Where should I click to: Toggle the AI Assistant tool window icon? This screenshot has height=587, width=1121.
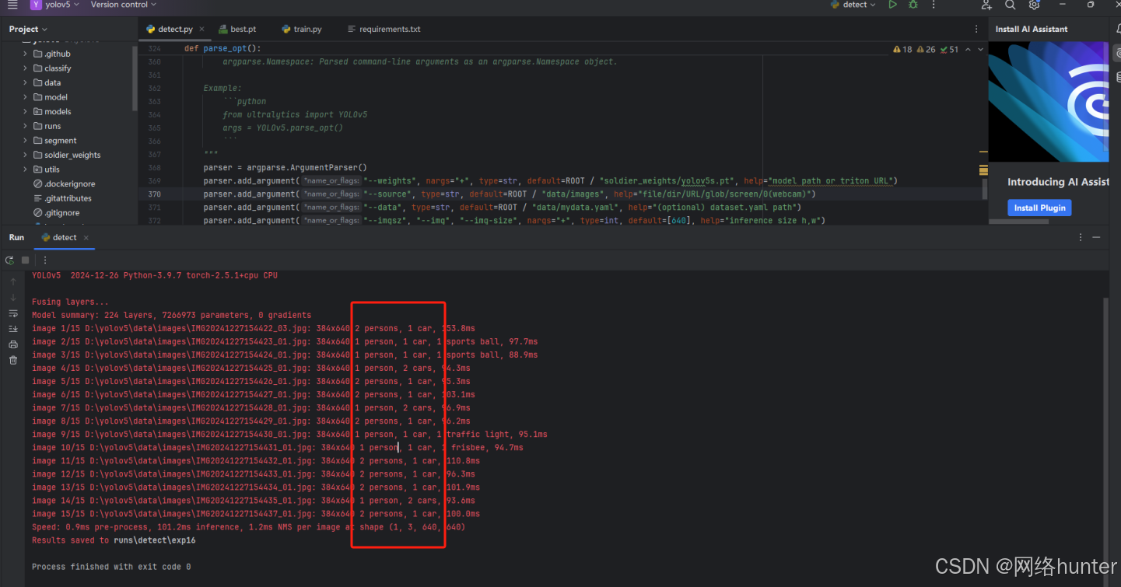pyautogui.click(x=1117, y=54)
